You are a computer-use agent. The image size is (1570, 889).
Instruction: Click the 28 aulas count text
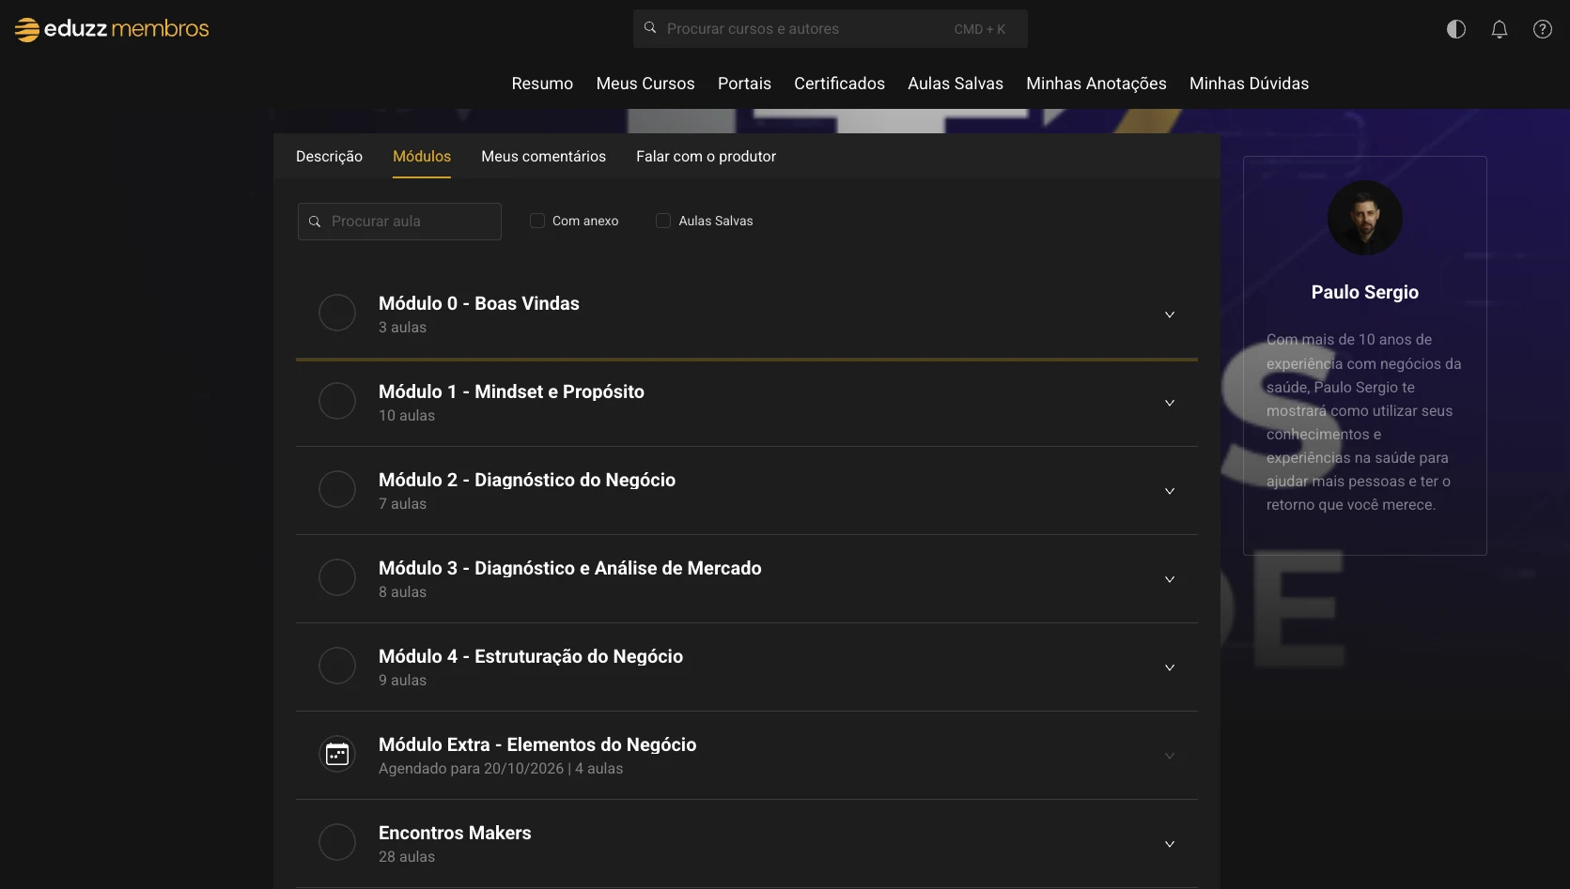pos(407,857)
